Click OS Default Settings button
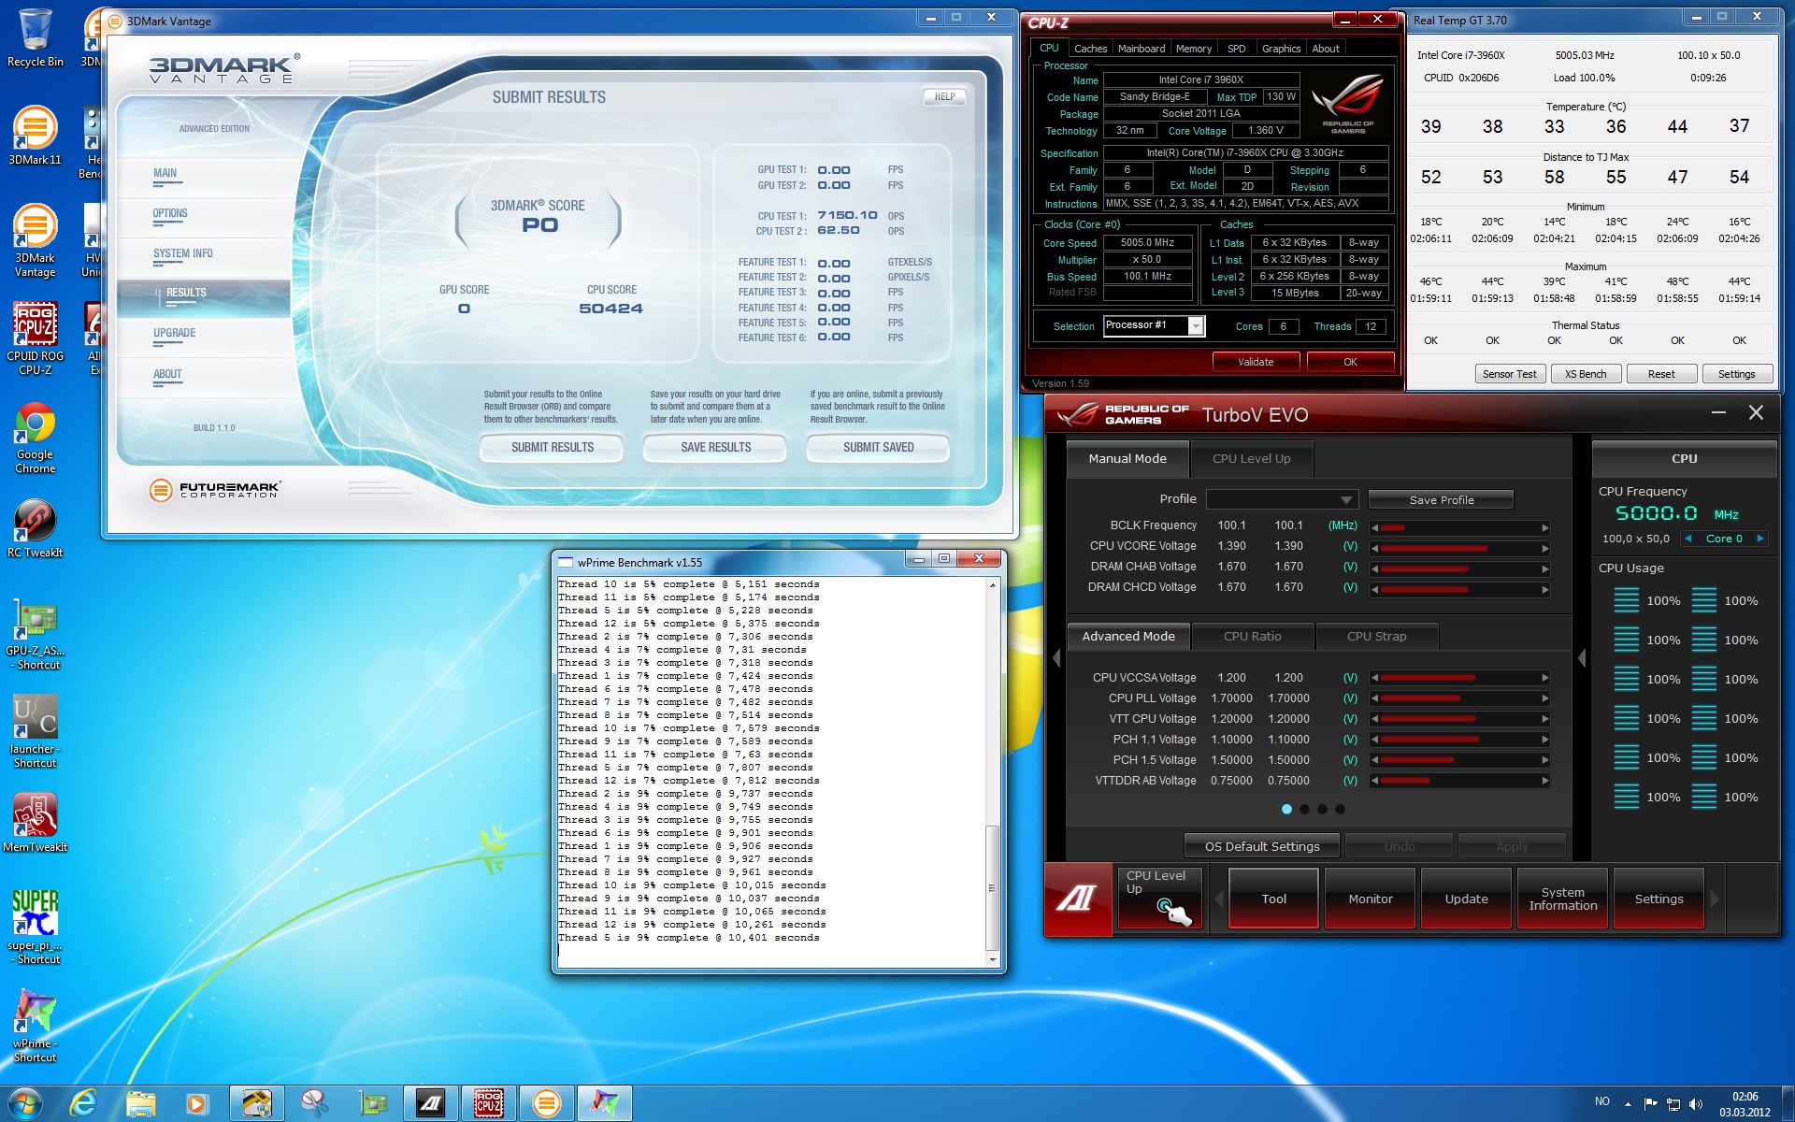This screenshot has height=1122, width=1795. pyautogui.click(x=1262, y=846)
